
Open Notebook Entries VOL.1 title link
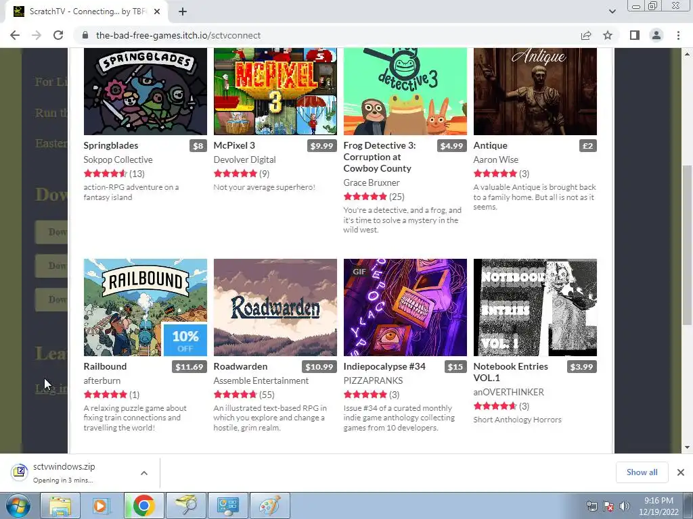click(510, 372)
